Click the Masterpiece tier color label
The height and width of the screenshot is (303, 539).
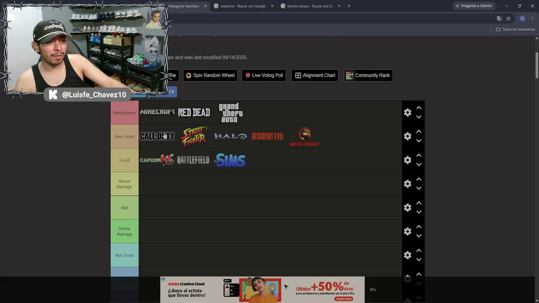(x=125, y=112)
